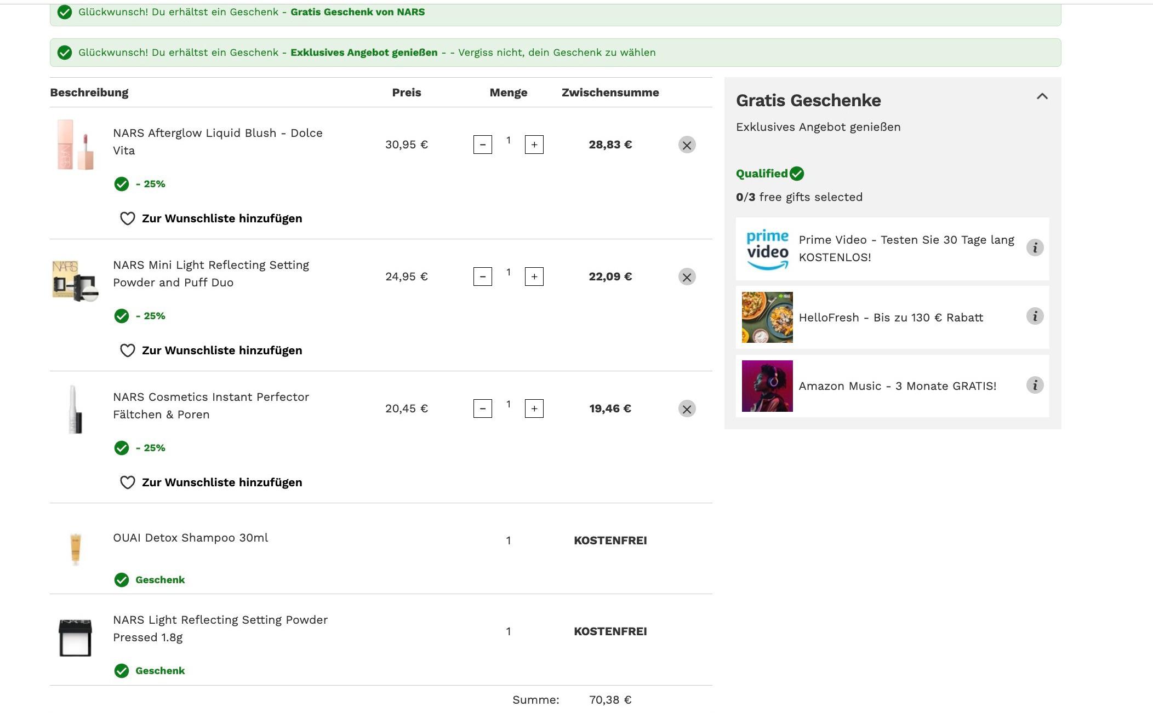
Task: Open NARS Cosmetics Instant Perfector product title
Action: tap(211, 406)
